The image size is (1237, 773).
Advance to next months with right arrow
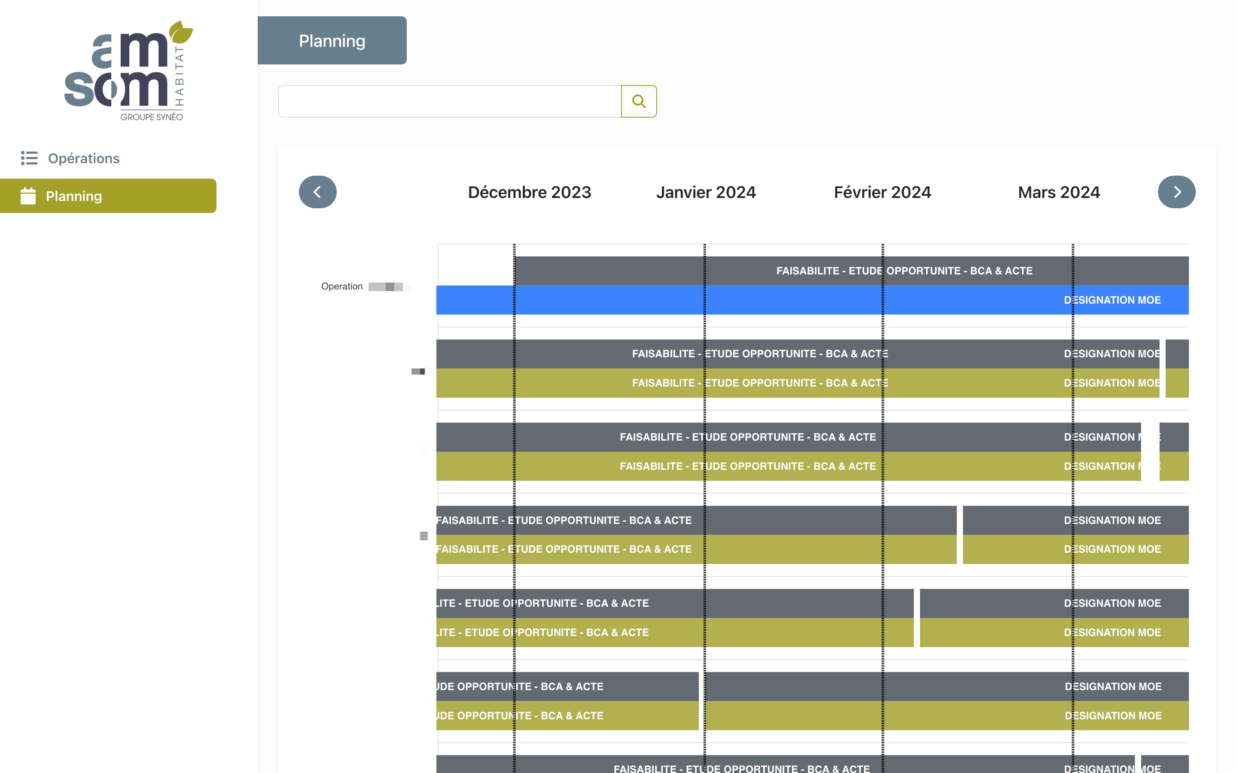pyautogui.click(x=1176, y=192)
